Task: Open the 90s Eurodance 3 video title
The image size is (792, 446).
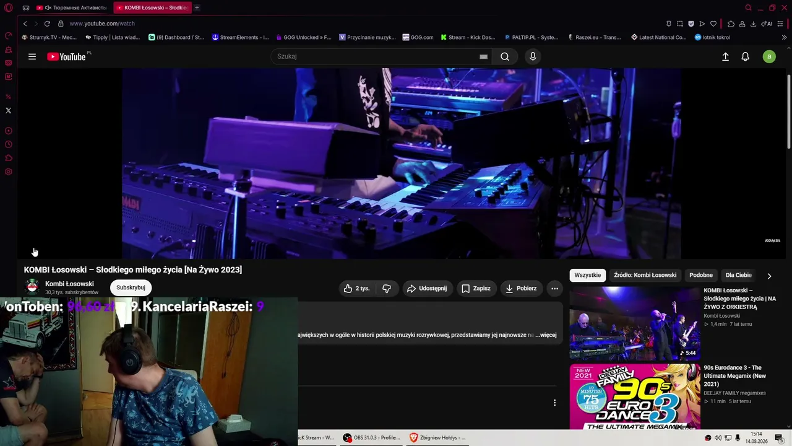Action: click(x=735, y=376)
